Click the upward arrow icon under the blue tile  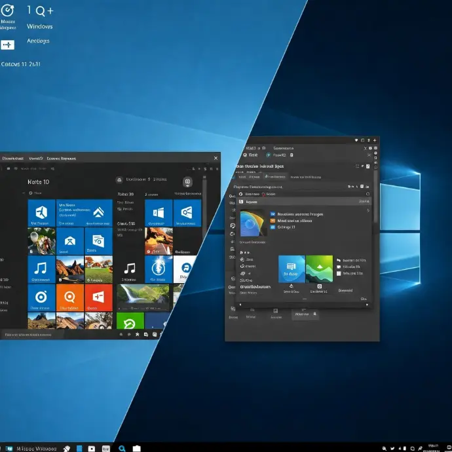291,286
